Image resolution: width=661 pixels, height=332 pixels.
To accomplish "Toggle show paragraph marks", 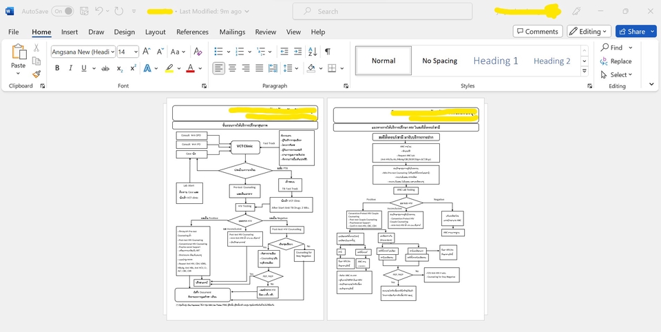I will click(x=328, y=52).
